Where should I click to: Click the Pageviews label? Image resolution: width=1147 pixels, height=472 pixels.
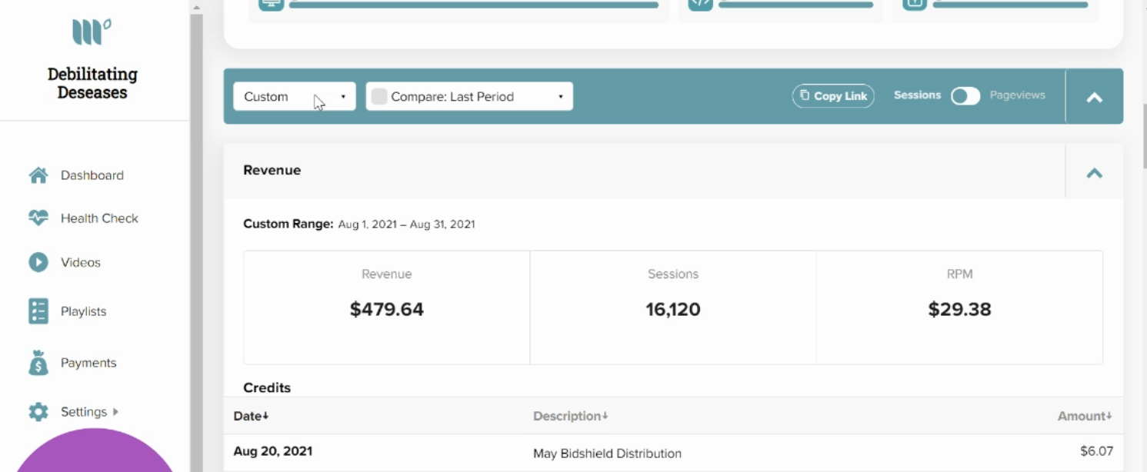click(1017, 95)
